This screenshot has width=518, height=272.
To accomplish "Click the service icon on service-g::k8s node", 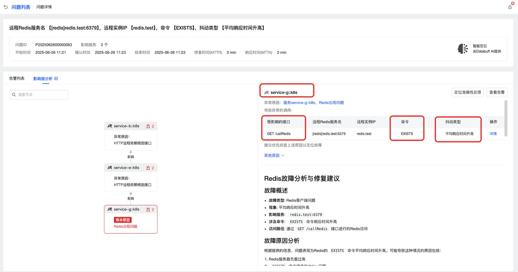I will point(110,209).
